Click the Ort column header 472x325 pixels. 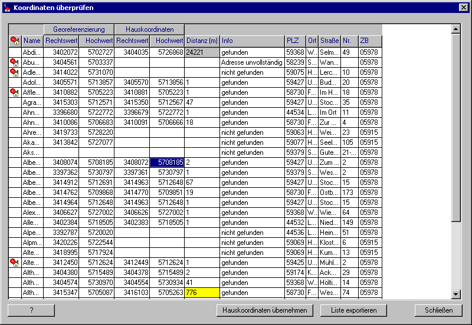tap(312, 41)
